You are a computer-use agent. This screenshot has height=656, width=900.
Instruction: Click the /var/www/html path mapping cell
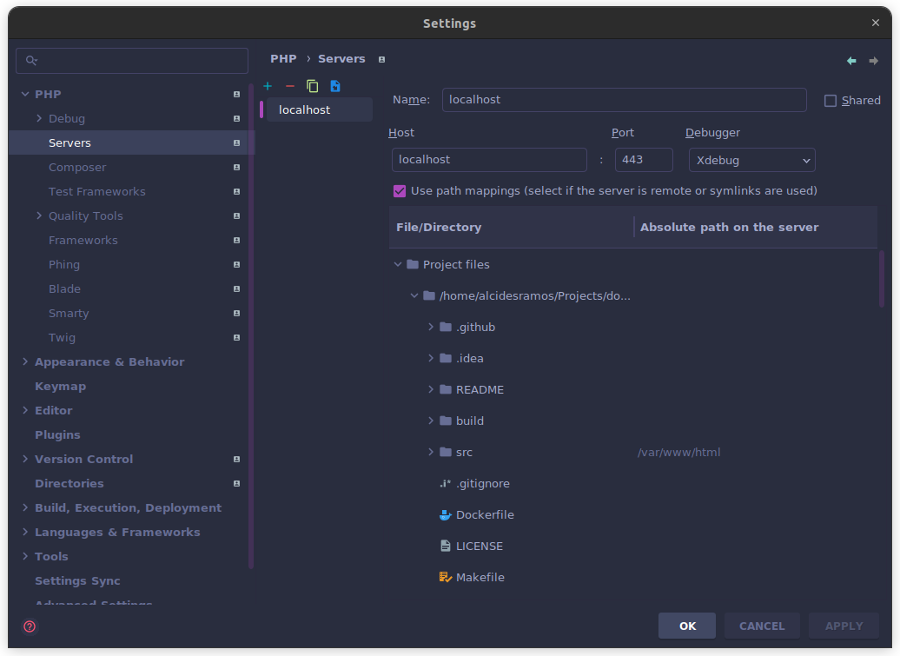point(679,453)
